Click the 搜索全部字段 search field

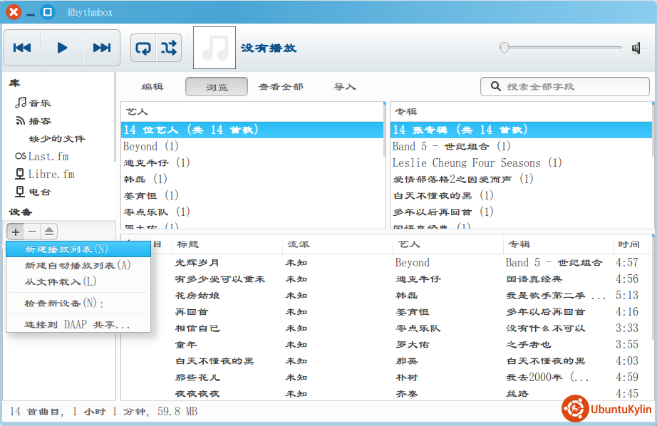[570, 87]
